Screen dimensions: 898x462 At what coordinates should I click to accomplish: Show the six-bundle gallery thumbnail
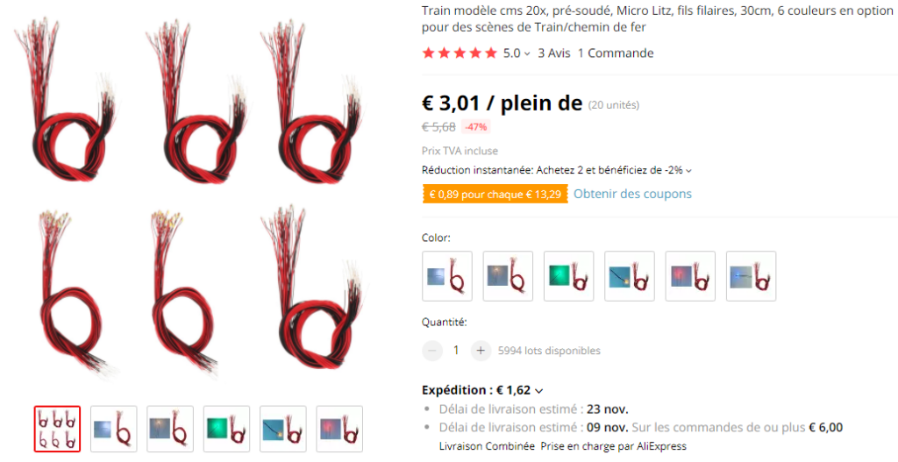pyautogui.click(x=57, y=429)
